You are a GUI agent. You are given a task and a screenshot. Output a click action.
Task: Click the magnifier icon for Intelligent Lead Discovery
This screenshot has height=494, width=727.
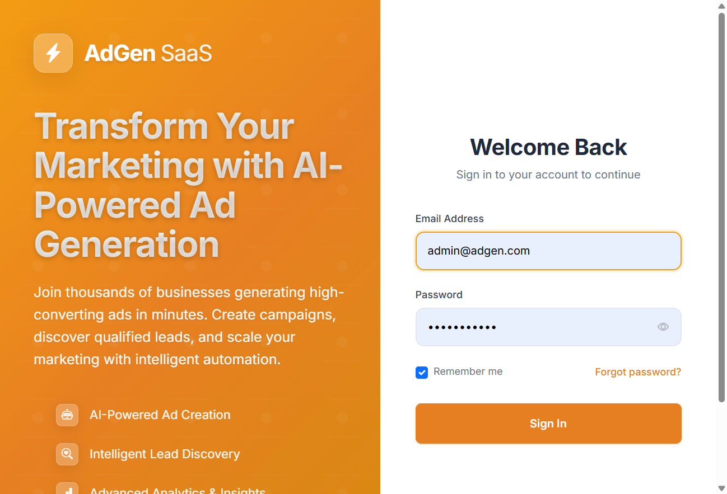point(67,454)
